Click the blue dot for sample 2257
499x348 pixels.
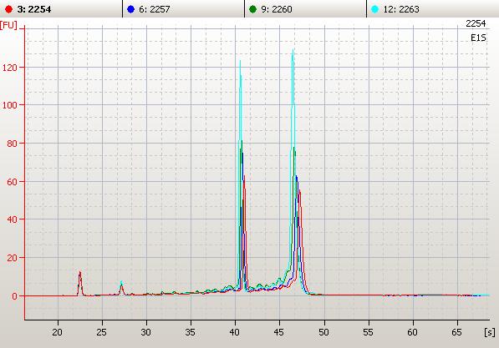(x=130, y=9)
